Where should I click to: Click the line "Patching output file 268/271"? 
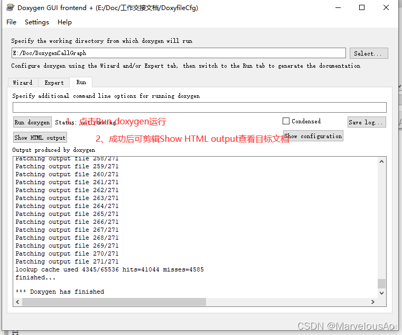[x=67, y=238]
